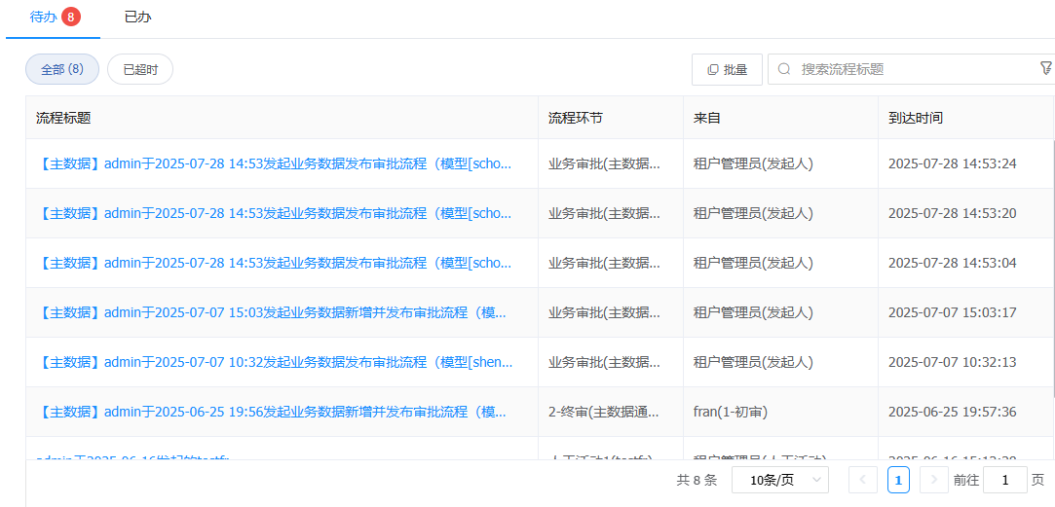The image size is (1055, 507).
Task: Click the next page arrow
Action: pos(933,480)
